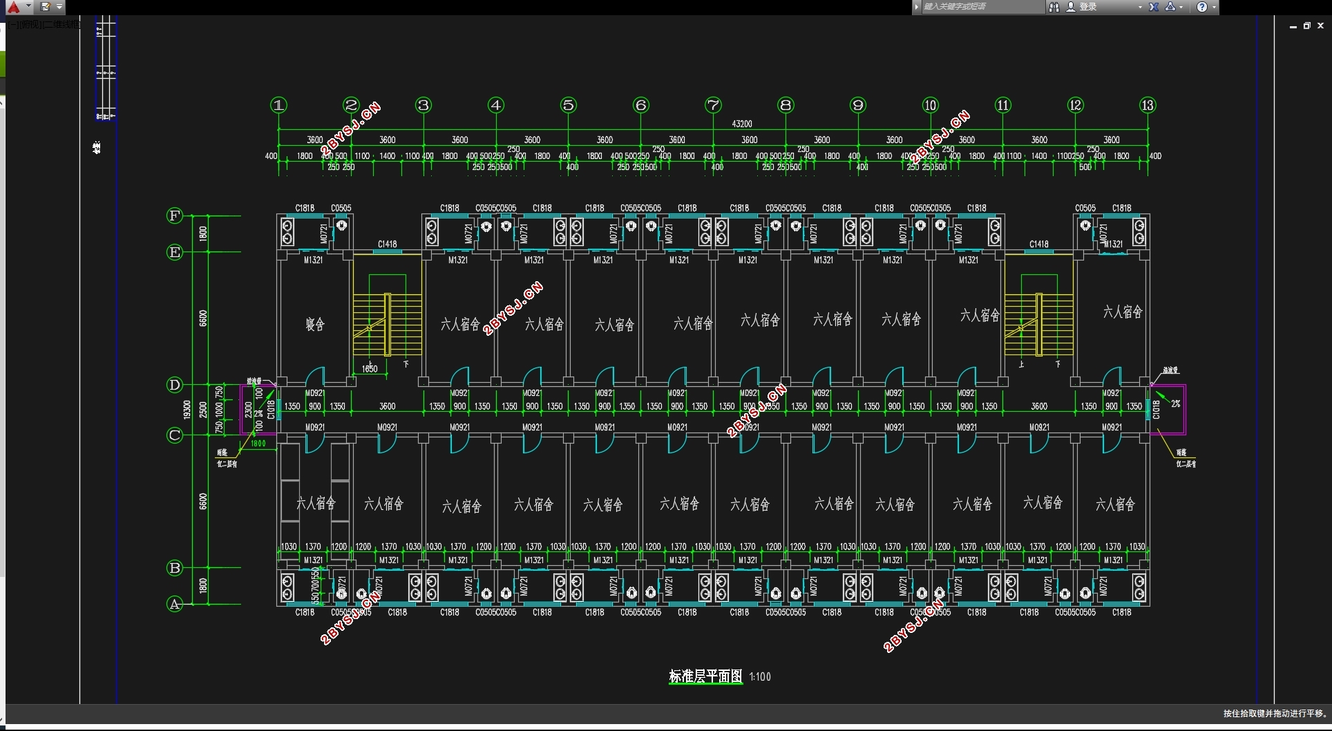The width and height of the screenshot is (1332, 731).
Task: Click the Autodesk 360 triangle icon
Action: pos(1170,7)
